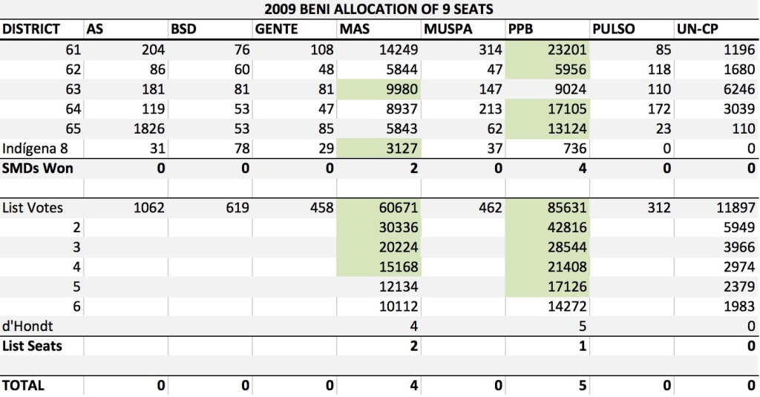Click the UN-CP column header
This screenshot has width=760, height=397.
[716, 29]
